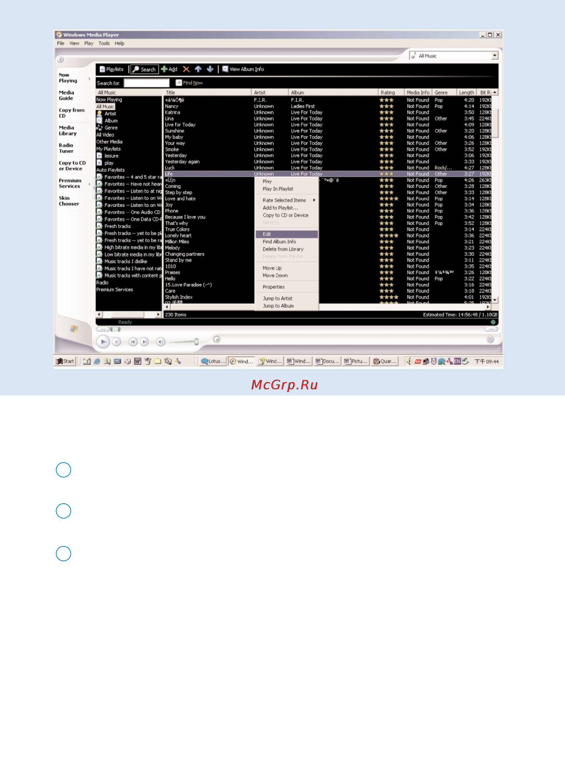Click the move up arrow icon in toolbar

click(x=198, y=69)
